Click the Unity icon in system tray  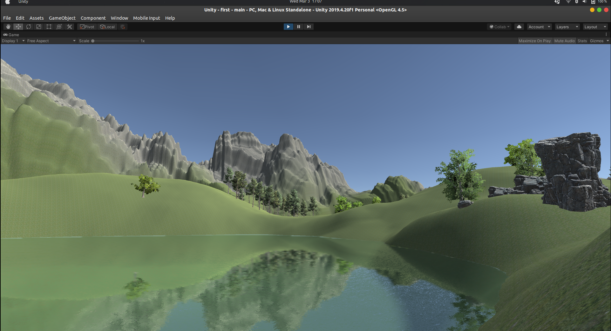click(x=557, y=2)
